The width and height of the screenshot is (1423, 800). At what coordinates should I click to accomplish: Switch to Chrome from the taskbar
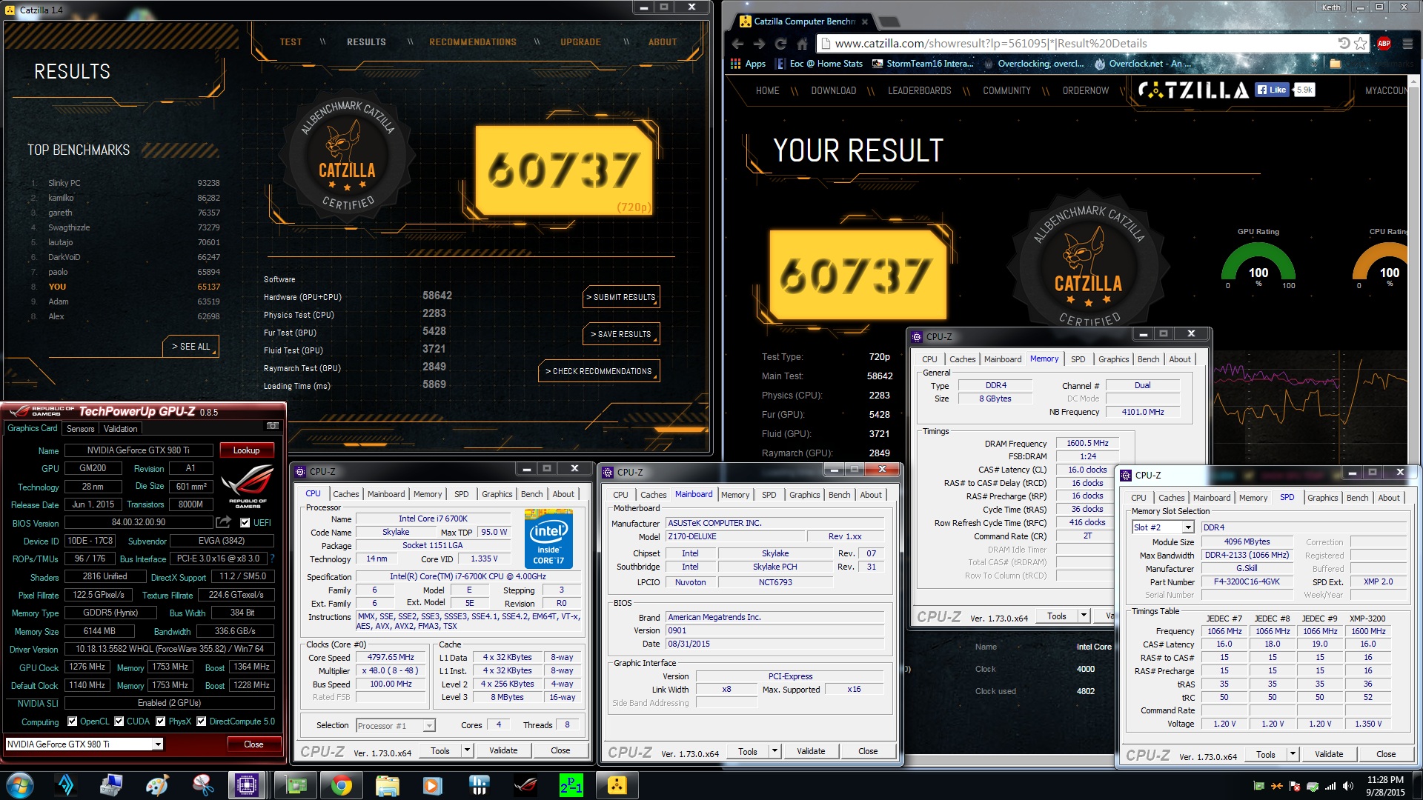coord(341,785)
